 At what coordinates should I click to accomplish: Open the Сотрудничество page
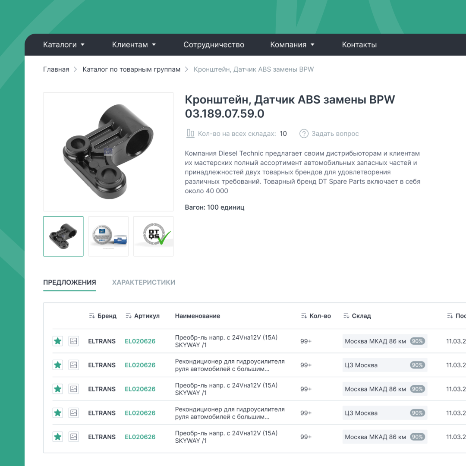pyautogui.click(x=214, y=44)
